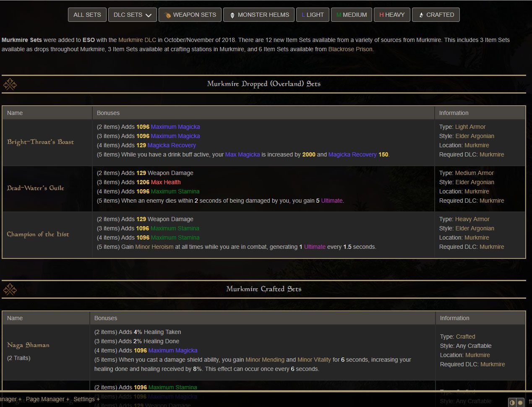
Task: Click the Heavy Armor type link
Action: [x=472, y=219]
